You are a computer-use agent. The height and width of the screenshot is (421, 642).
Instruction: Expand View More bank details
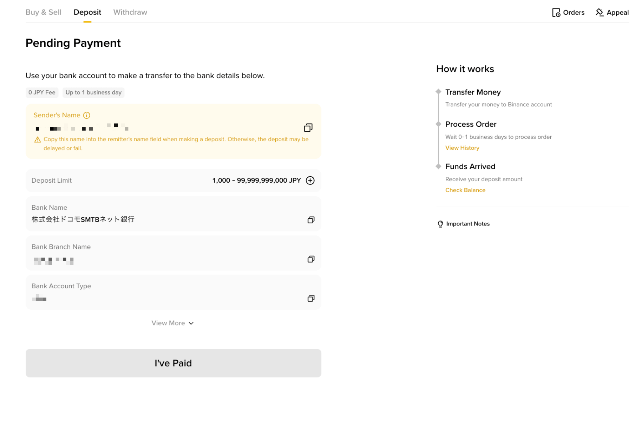point(173,323)
